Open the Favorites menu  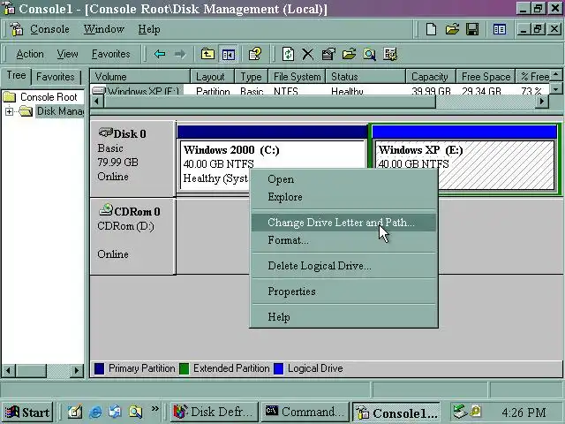tap(110, 54)
